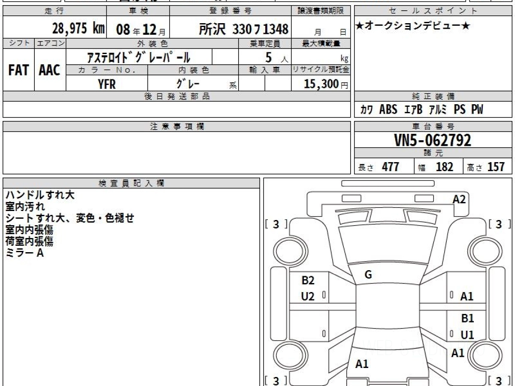Click the 純正装備 header
Image resolution: width=515 pixels, height=386 pixels.
[x=433, y=96]
